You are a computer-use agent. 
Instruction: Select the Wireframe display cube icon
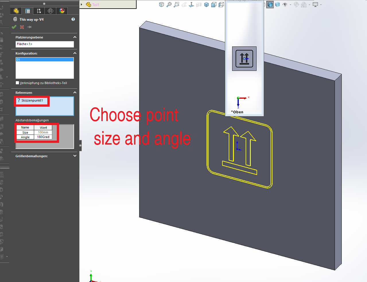(x=221, y=5)
